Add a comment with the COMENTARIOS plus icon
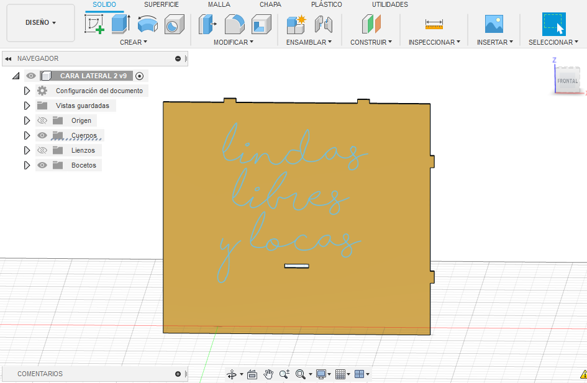This screenshot has height=383, width=587. point(178,374)
